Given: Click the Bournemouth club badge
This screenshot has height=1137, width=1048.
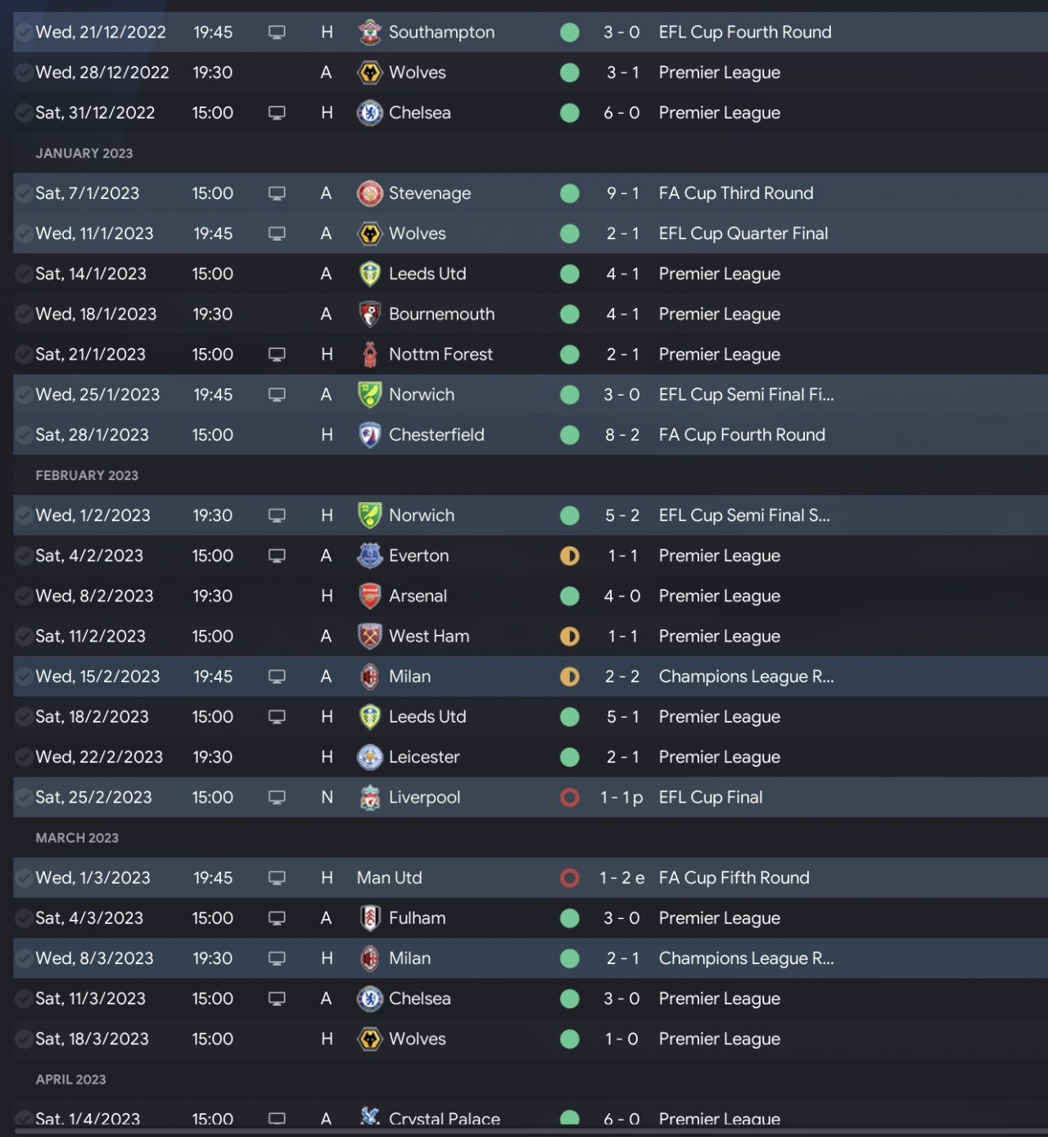Looking at the screenshot, I should (370, 315).
